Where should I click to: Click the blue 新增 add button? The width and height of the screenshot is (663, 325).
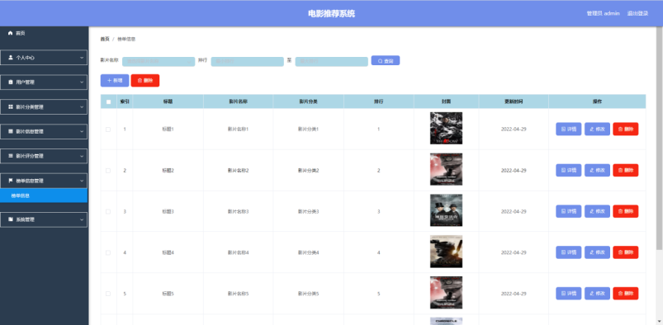click(115, 80)
